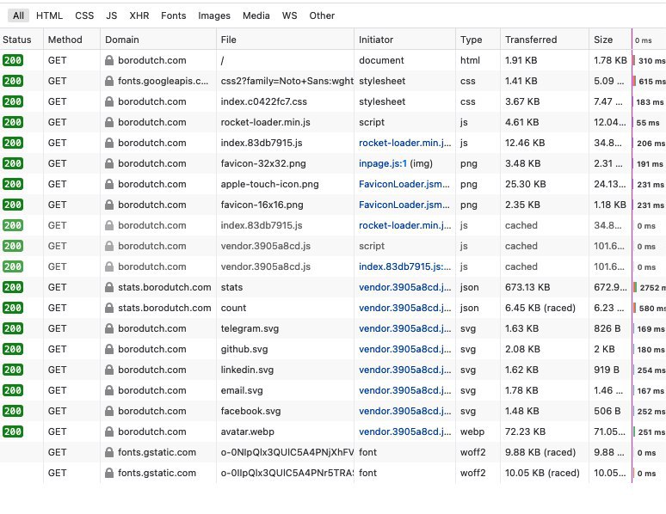This screenshot has width=666, height=514.
Task: Click lock icon in the favicon-32x32.png row
Action: click(x=109, y=163)
